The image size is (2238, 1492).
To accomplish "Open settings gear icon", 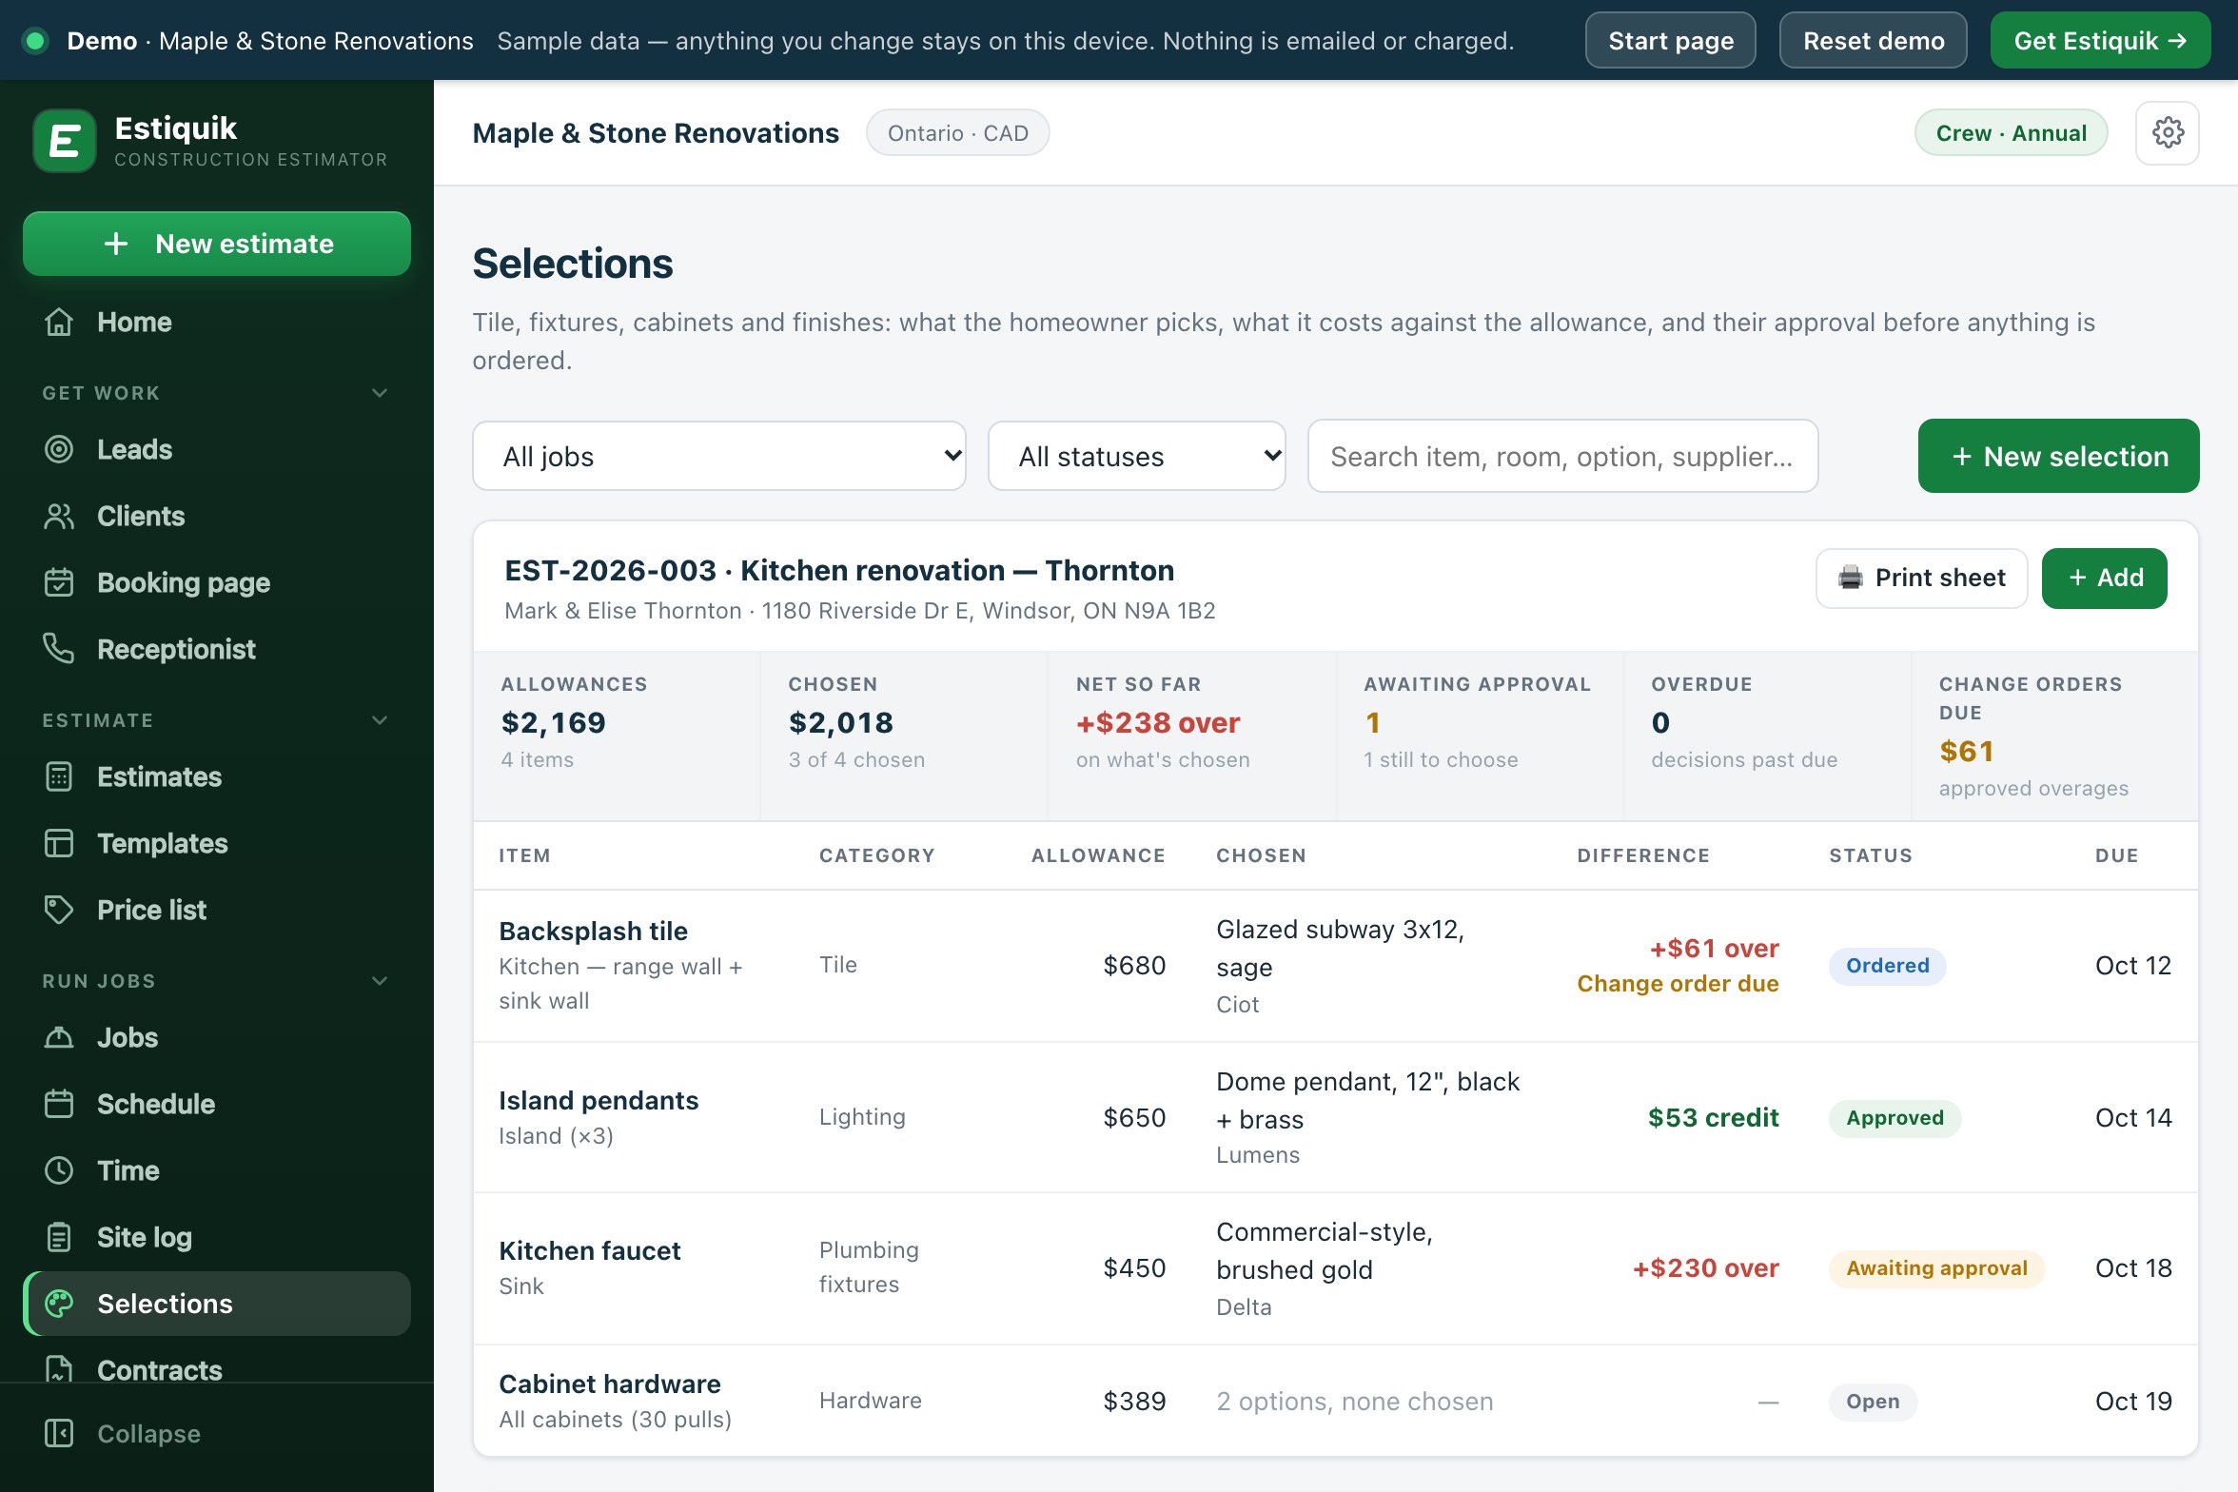I will pyautogui.click(x=2167, y=133).
